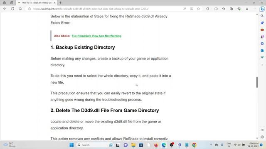
Task: Open notification center badge icon
Action: 261,145
